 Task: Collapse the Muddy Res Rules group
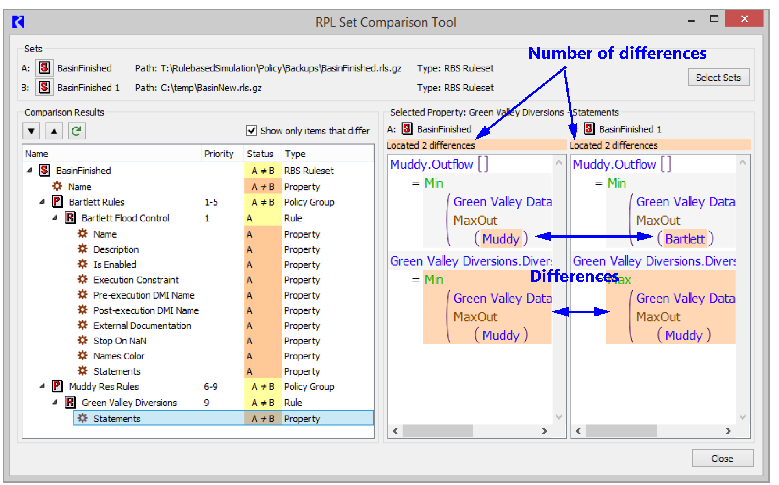(x=42, y=386)
